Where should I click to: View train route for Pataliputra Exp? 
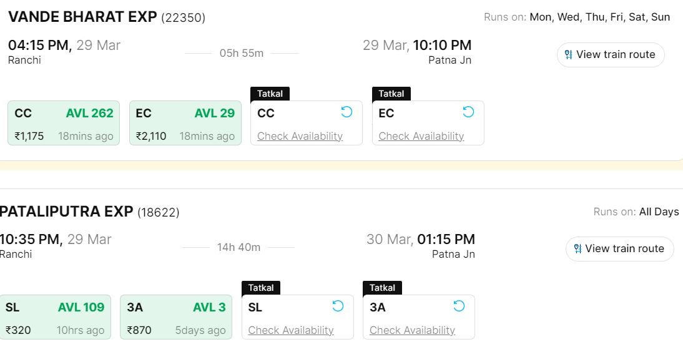(x=624, y=249)
